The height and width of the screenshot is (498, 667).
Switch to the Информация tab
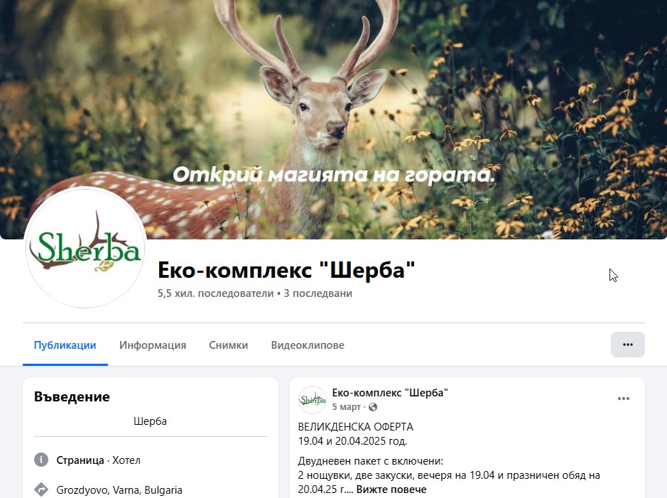pyautogui.click(x=153, y=345)
